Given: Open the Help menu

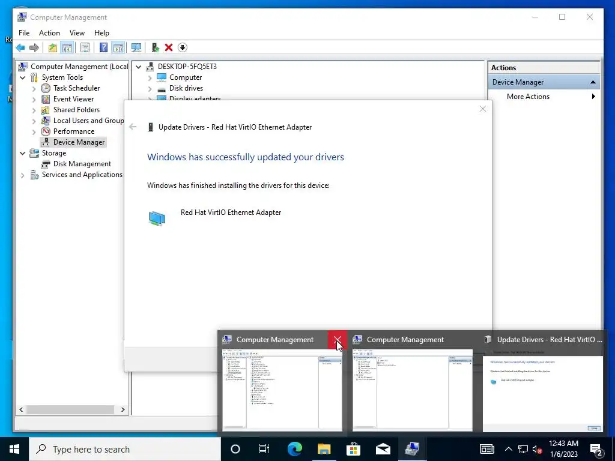Looking at the screenshot, I should pos(101,33).
